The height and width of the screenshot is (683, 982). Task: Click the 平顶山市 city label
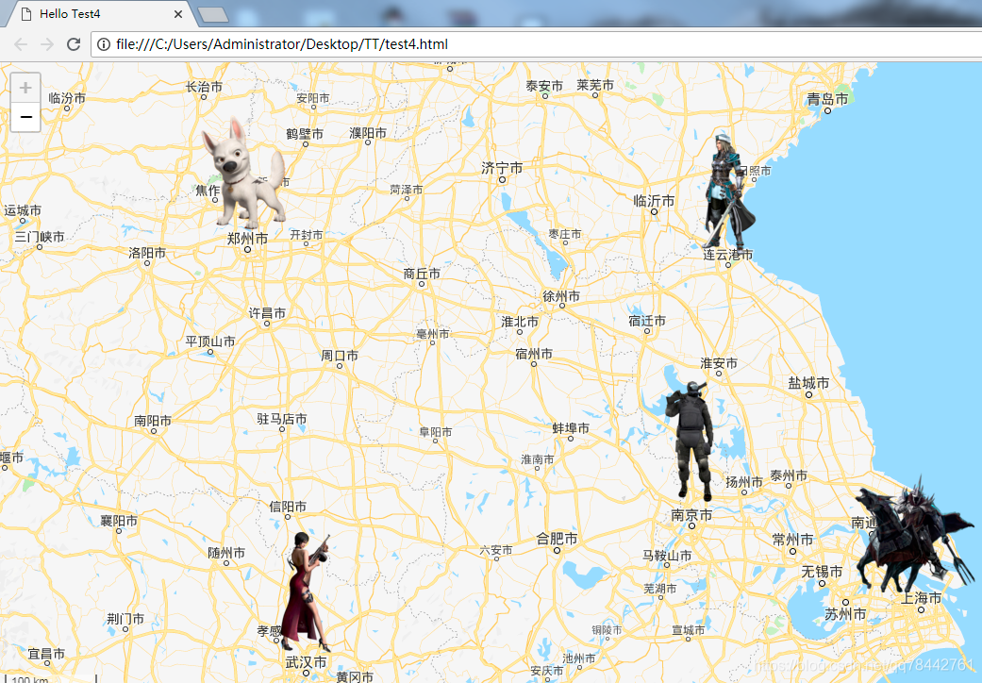[210, 341]
